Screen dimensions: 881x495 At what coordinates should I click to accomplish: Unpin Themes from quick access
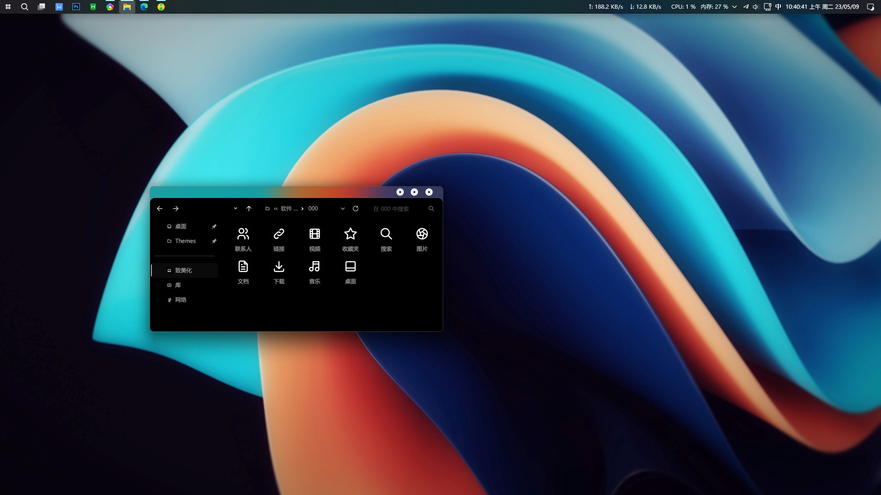click(x=214, y=241)
